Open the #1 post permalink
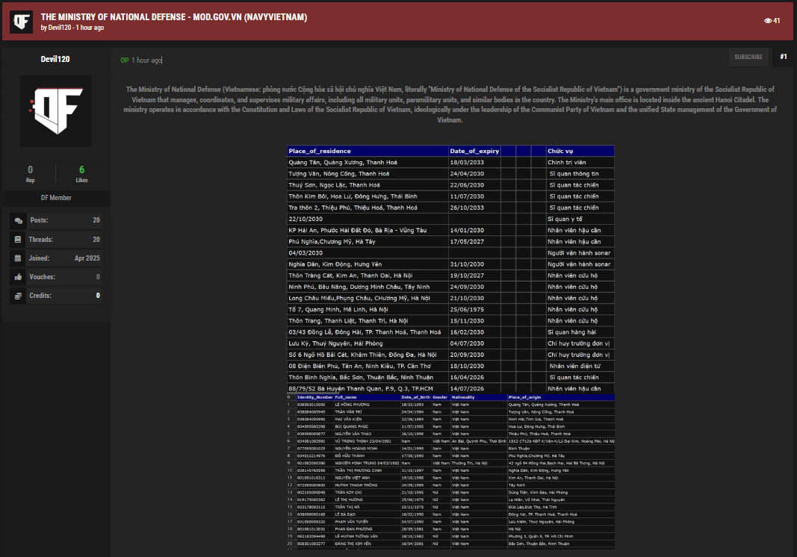The height and width of the screenshot is (557, 797). [x=784, y=57]
